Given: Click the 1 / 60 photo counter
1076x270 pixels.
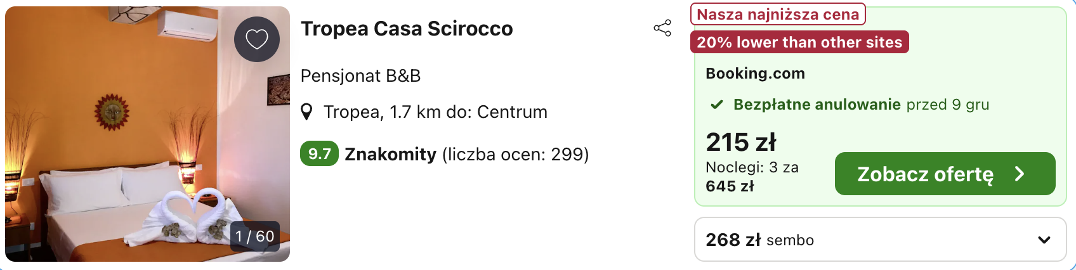Looking at the screenshot, I should (x=255, y=236).
